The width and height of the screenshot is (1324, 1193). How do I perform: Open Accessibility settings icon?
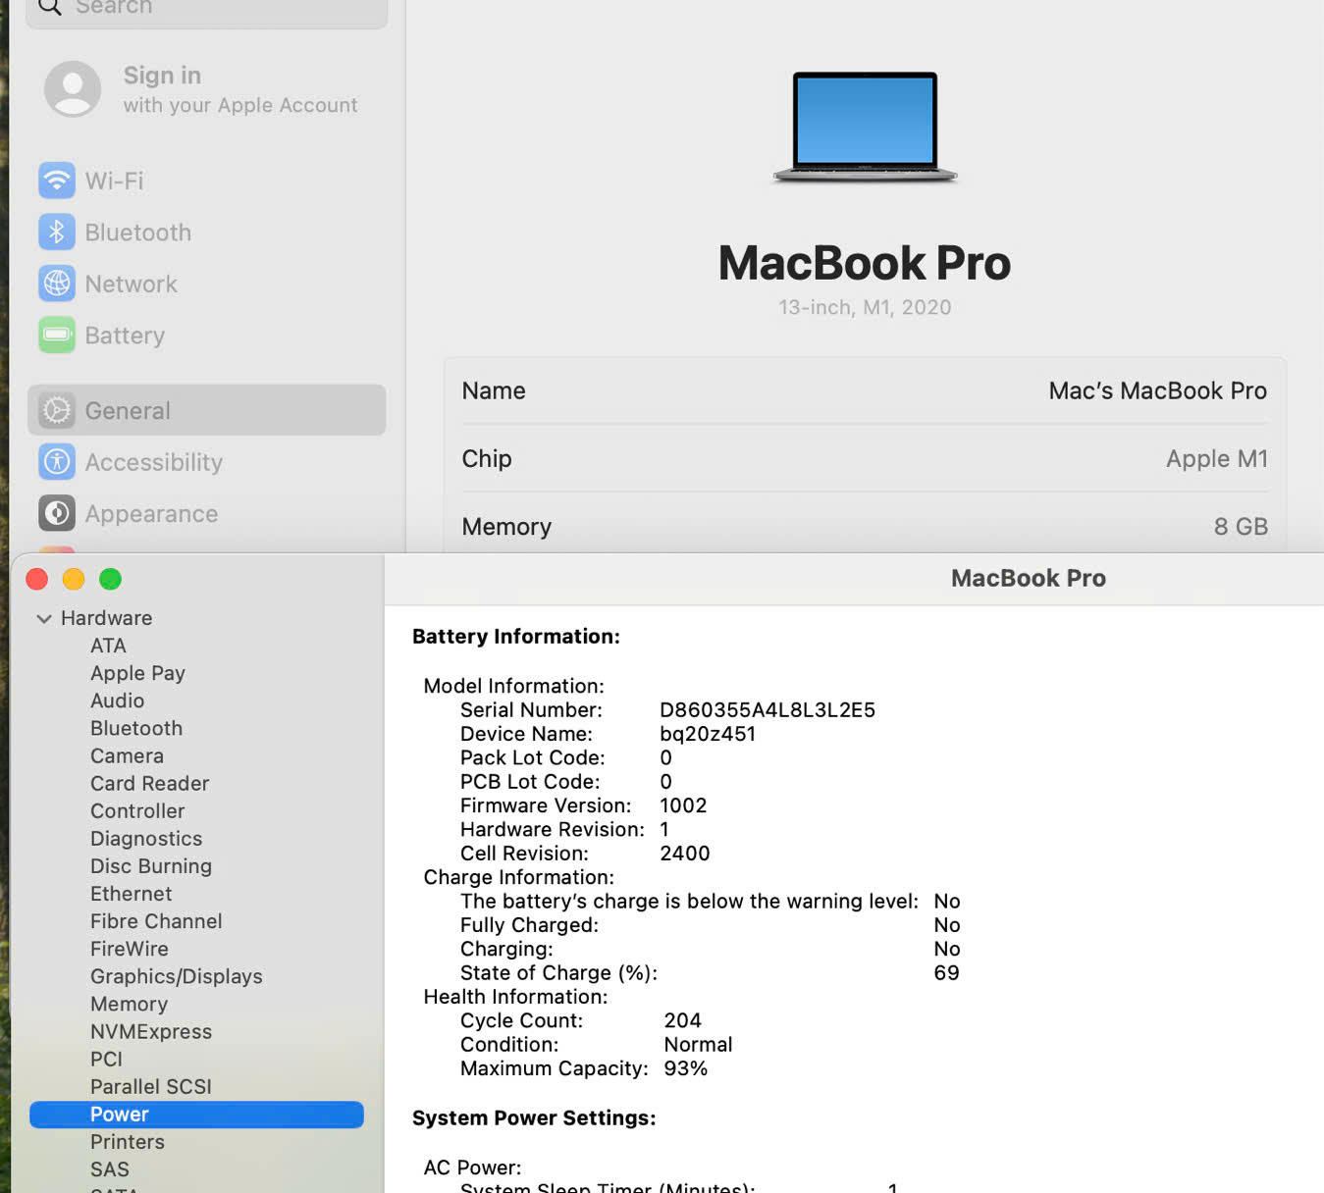point(57,462)
